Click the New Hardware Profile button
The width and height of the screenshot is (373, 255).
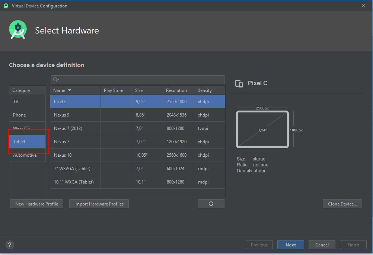coord(36,204)
